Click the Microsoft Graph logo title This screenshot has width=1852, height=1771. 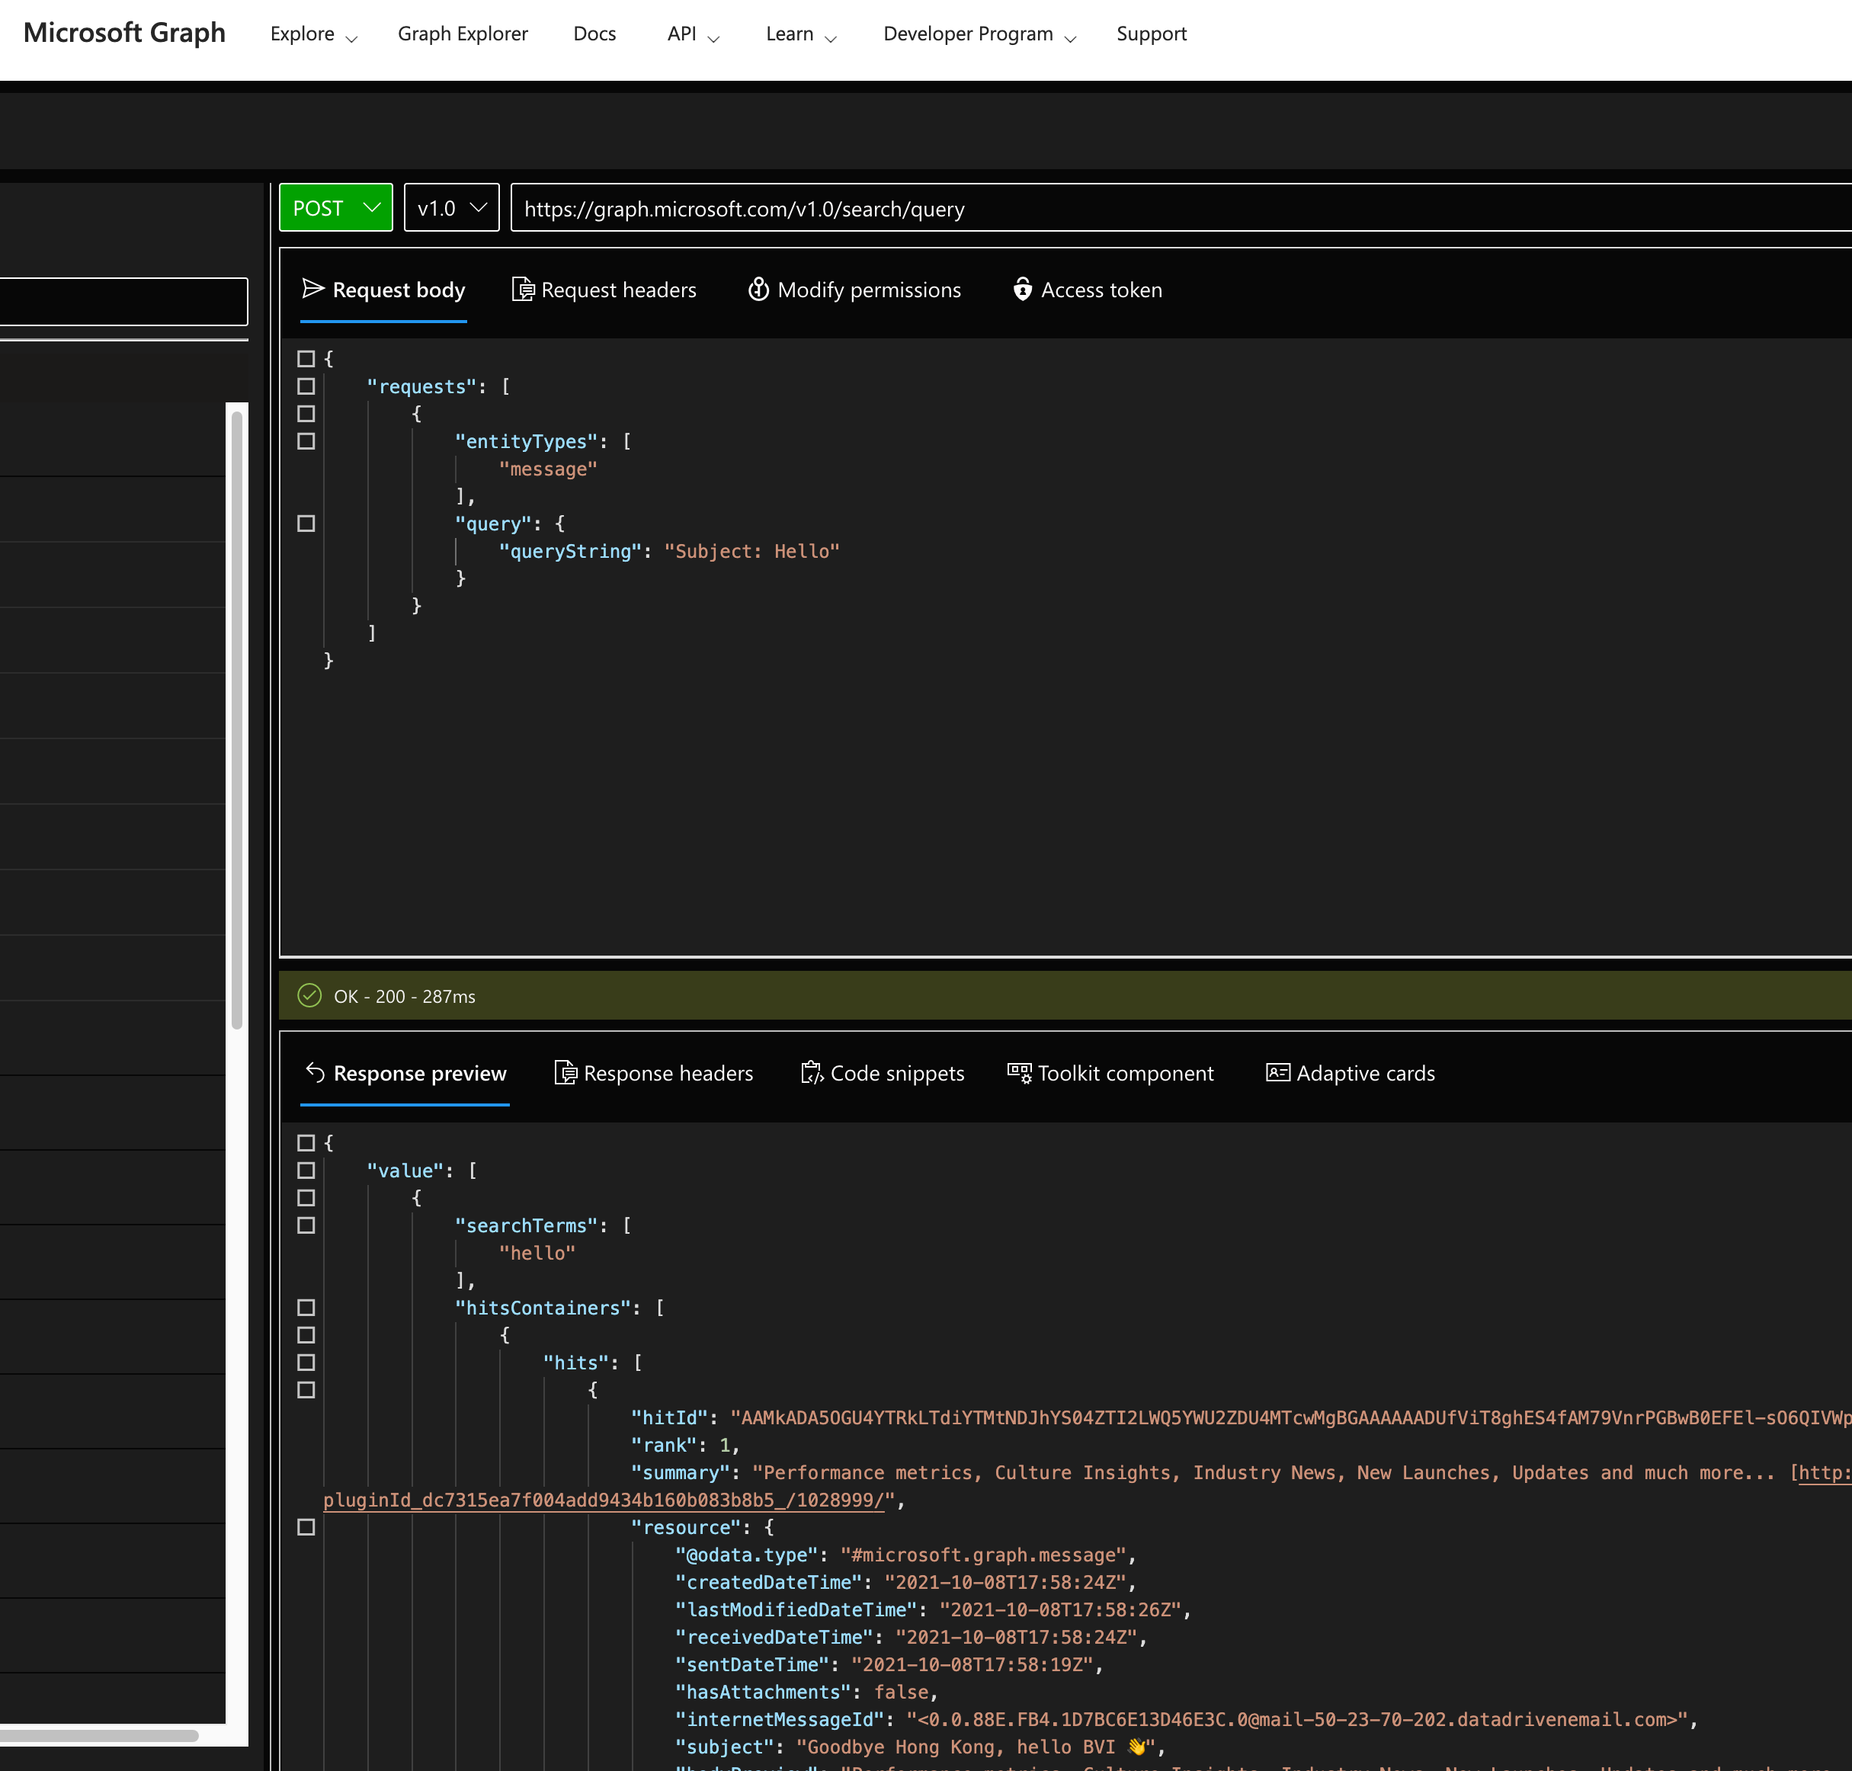click(124, 33)
